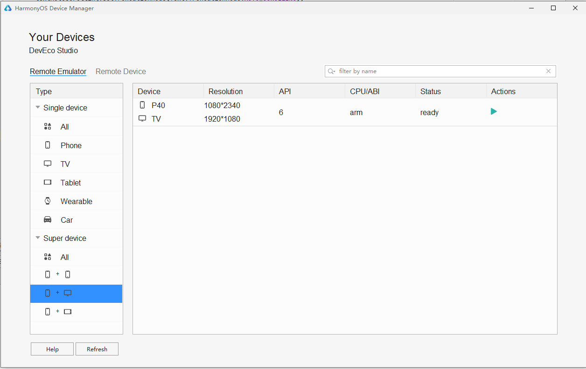Choose the phone + tablet super device
The image size is (586, 369).
point(76,312)
